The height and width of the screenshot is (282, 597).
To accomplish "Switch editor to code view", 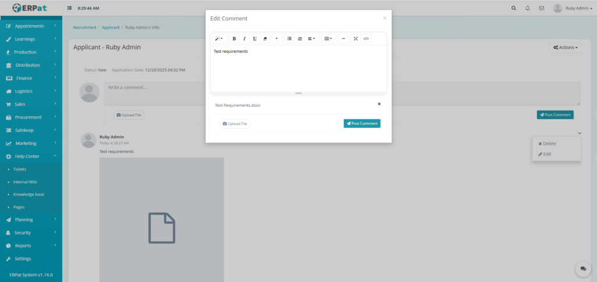I will coord(366,39).
